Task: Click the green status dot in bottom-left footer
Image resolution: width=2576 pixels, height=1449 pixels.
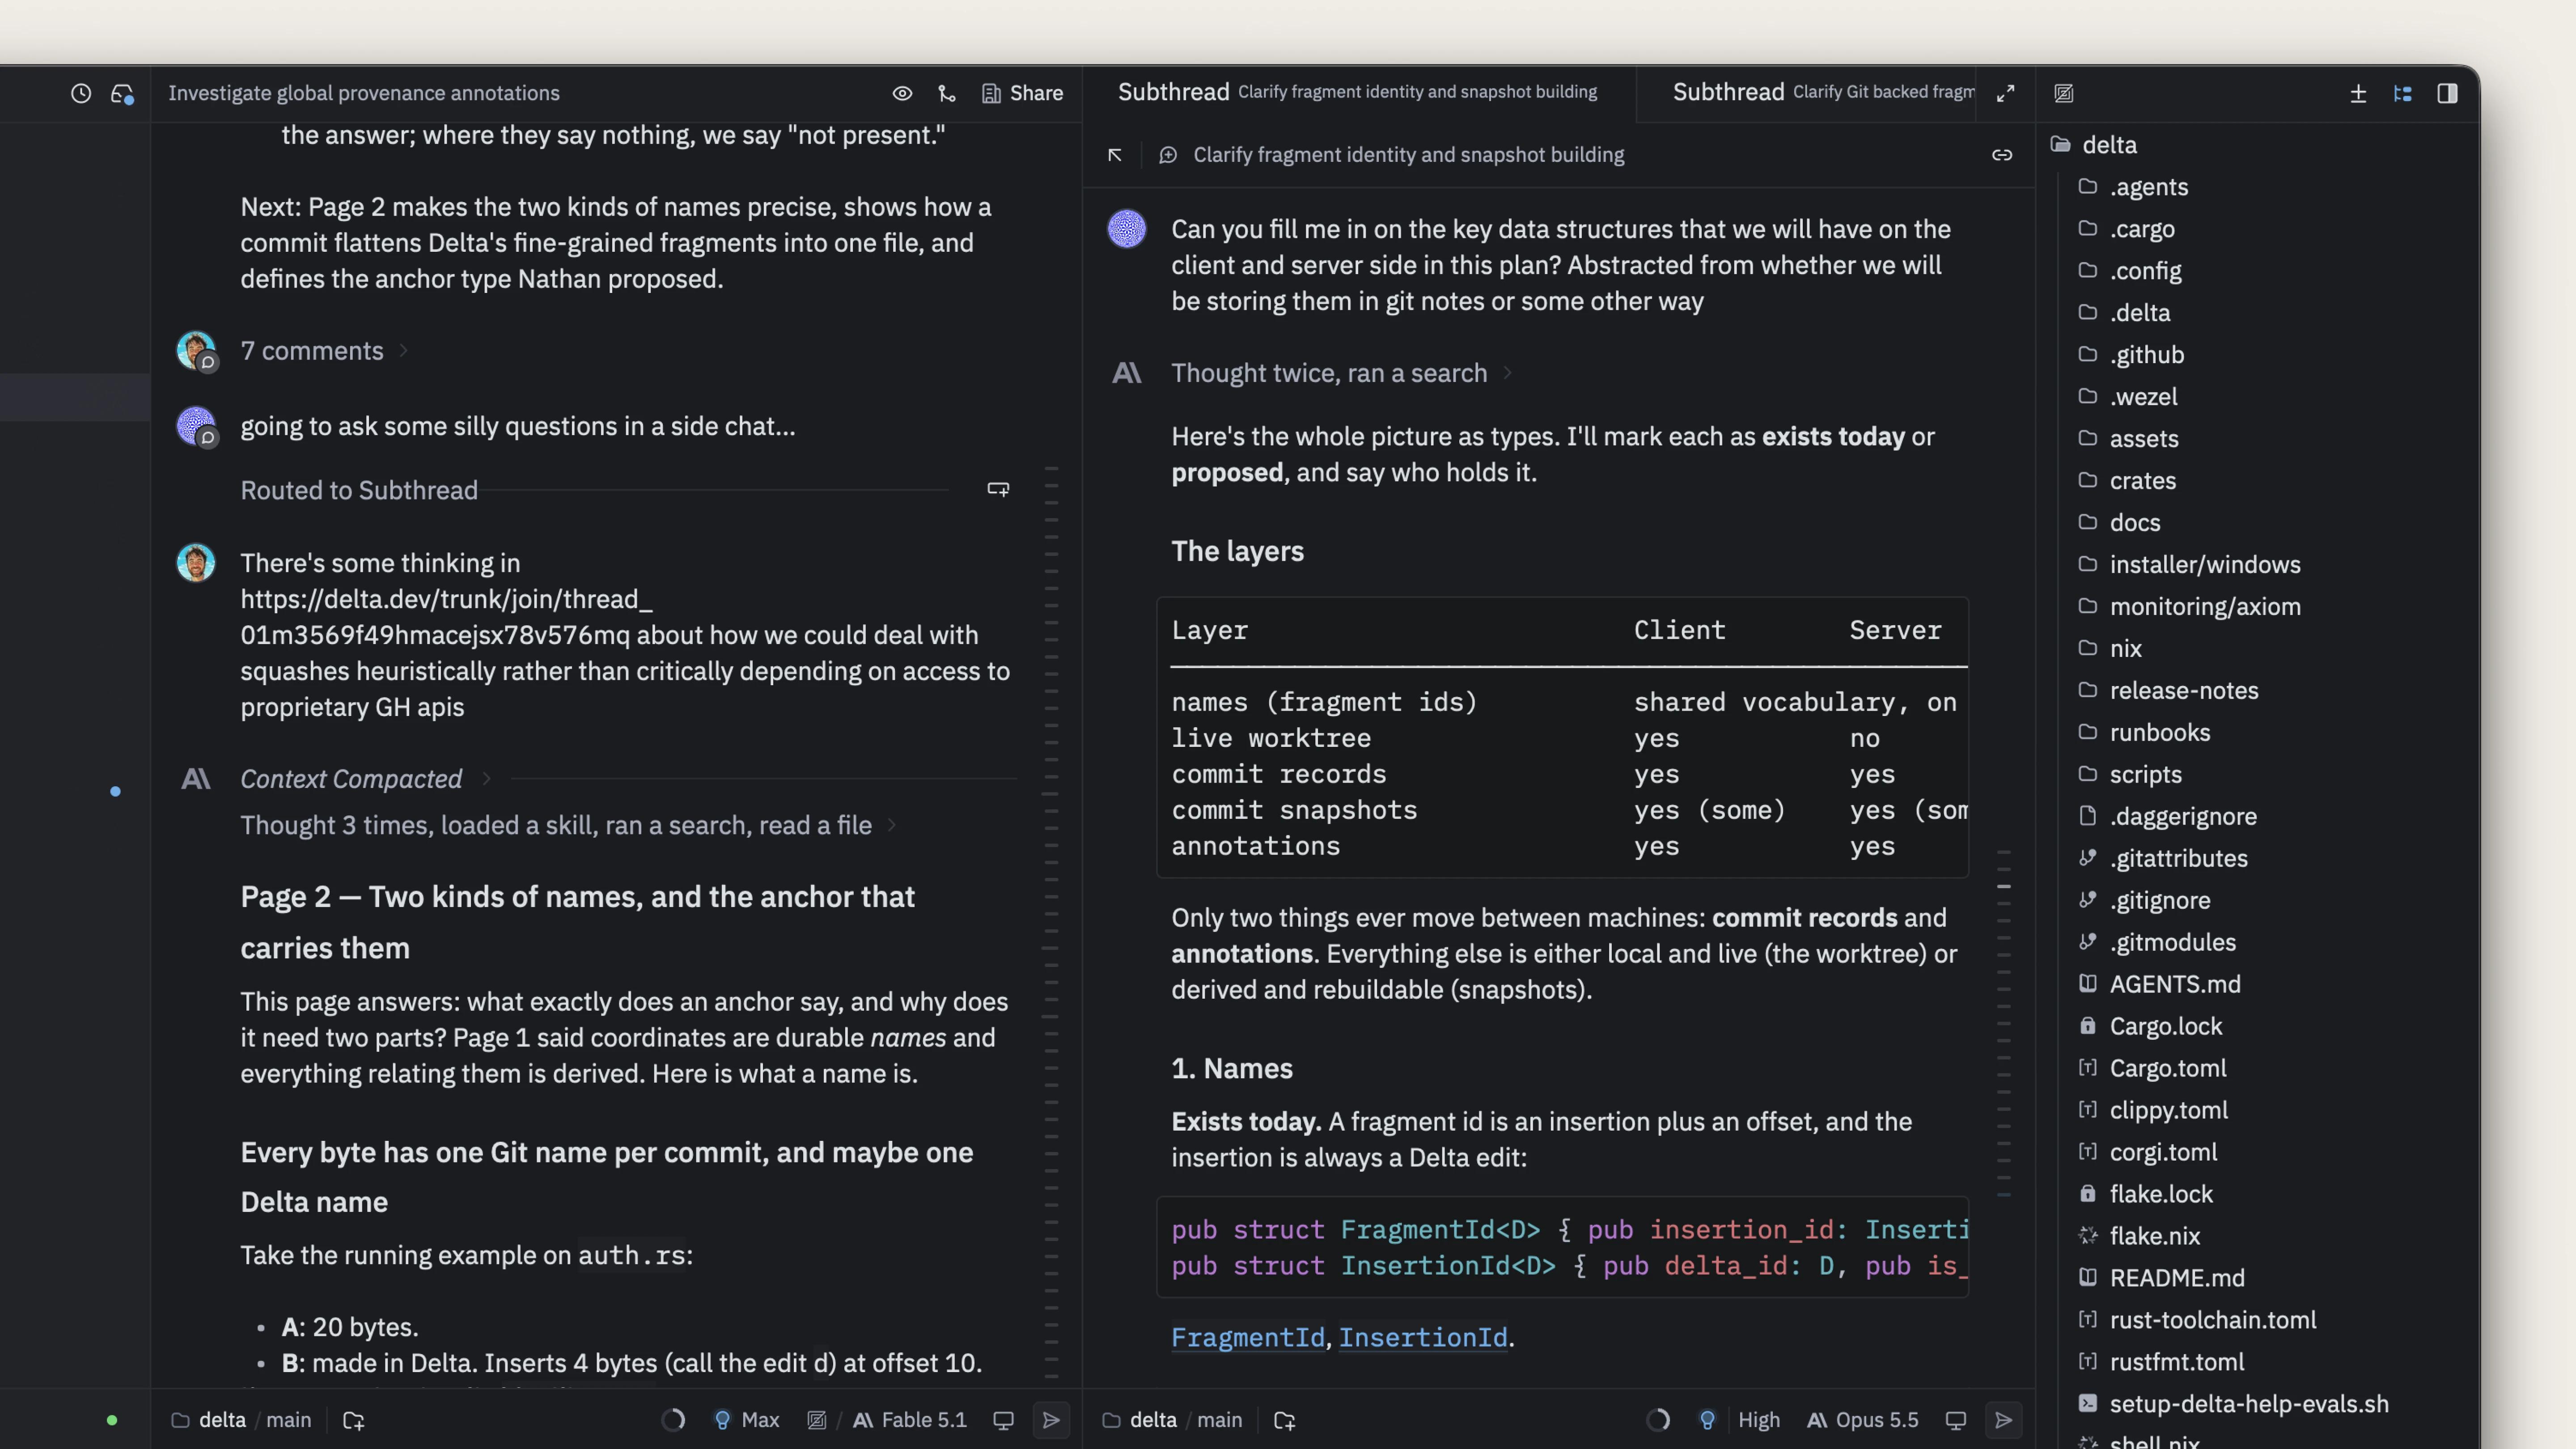Action: point(112,1421)
